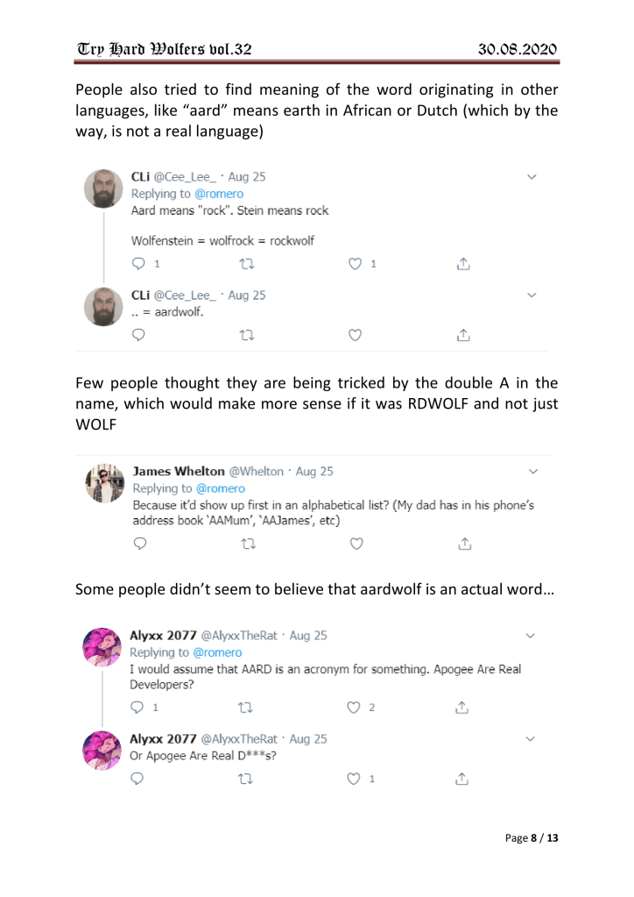The image size is (634, 897).
Task: Retweet James Whelton's alphabetical list tweet
Action: pos(244,545)
